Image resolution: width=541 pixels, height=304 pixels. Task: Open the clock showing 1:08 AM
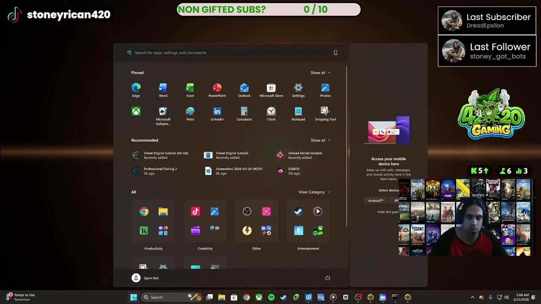coord(522,297)
